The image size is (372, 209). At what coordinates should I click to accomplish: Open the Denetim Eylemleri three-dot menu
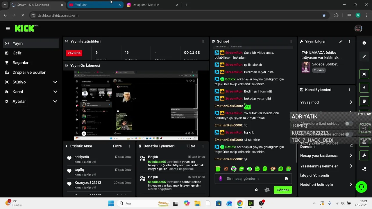click(203, 146)
